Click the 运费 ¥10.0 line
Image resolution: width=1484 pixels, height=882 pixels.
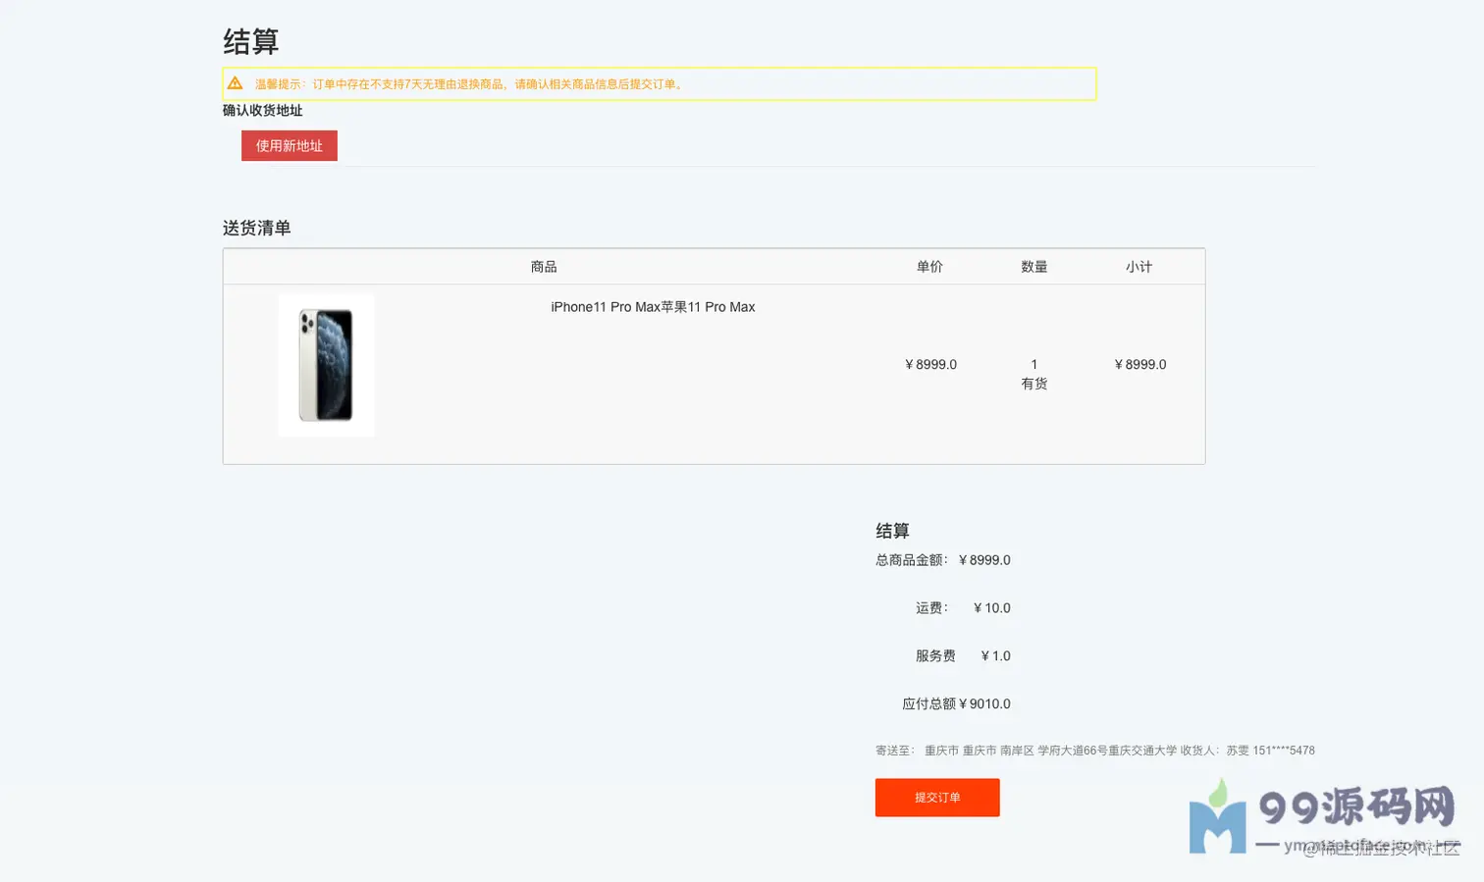click(x=963, y=608)
